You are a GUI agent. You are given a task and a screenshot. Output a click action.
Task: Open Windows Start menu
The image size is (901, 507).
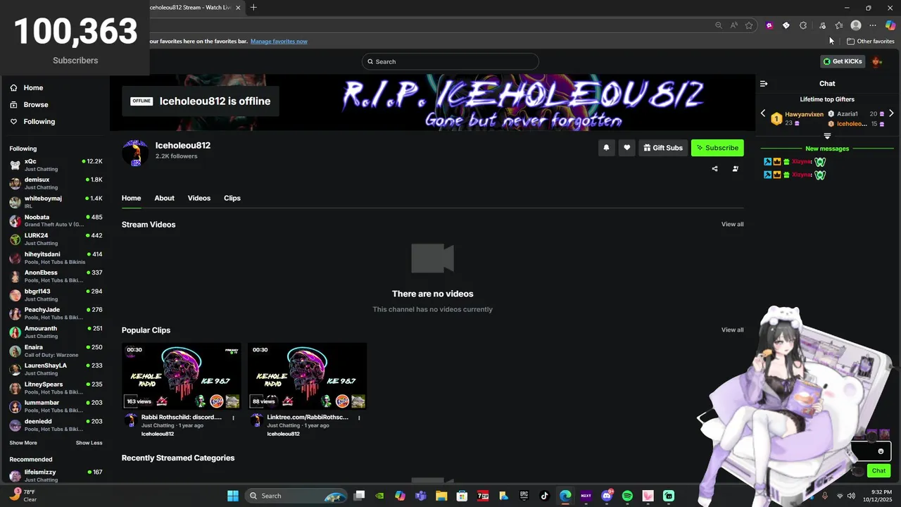233,496
